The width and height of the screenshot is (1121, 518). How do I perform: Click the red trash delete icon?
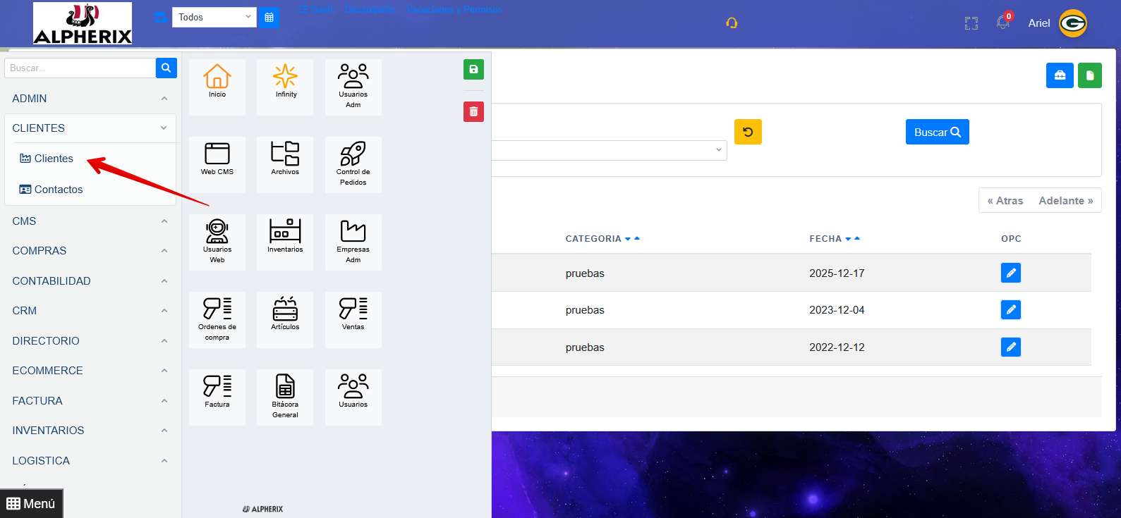473,111
